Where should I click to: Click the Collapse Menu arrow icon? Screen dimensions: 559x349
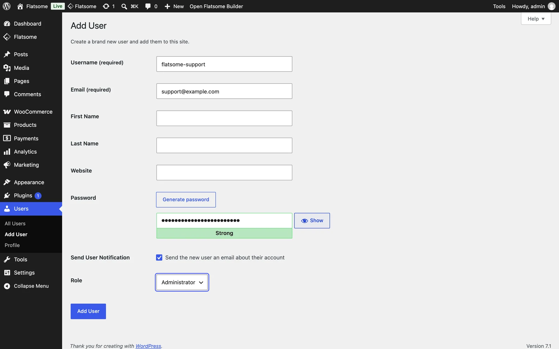tap(7, 286)
